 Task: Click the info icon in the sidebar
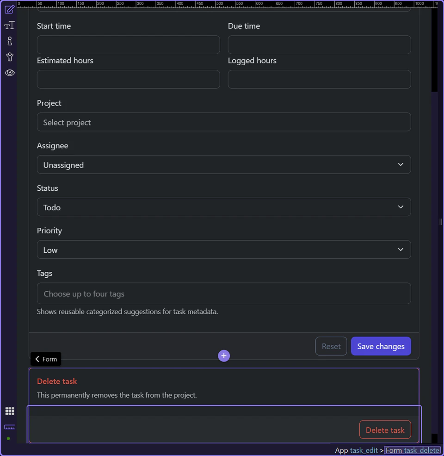tap(9, 41)
